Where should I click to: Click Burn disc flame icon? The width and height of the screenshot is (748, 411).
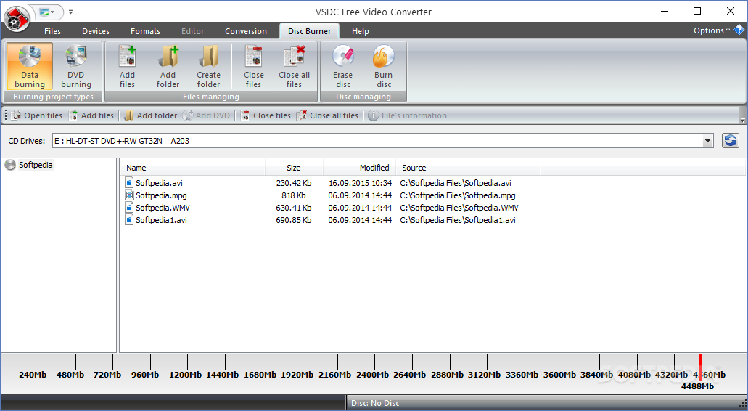tap(384, 57)
